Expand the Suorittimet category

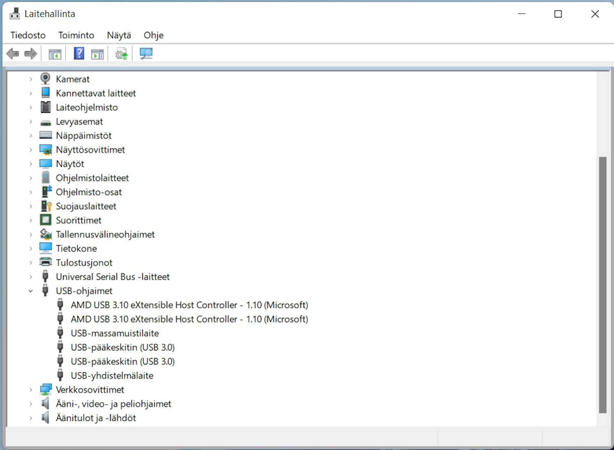point(31,220)
